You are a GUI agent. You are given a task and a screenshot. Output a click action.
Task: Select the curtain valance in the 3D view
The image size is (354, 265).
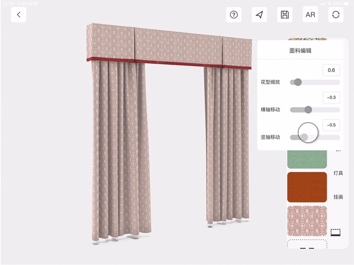pyautogui.click(x=169, y=46)
